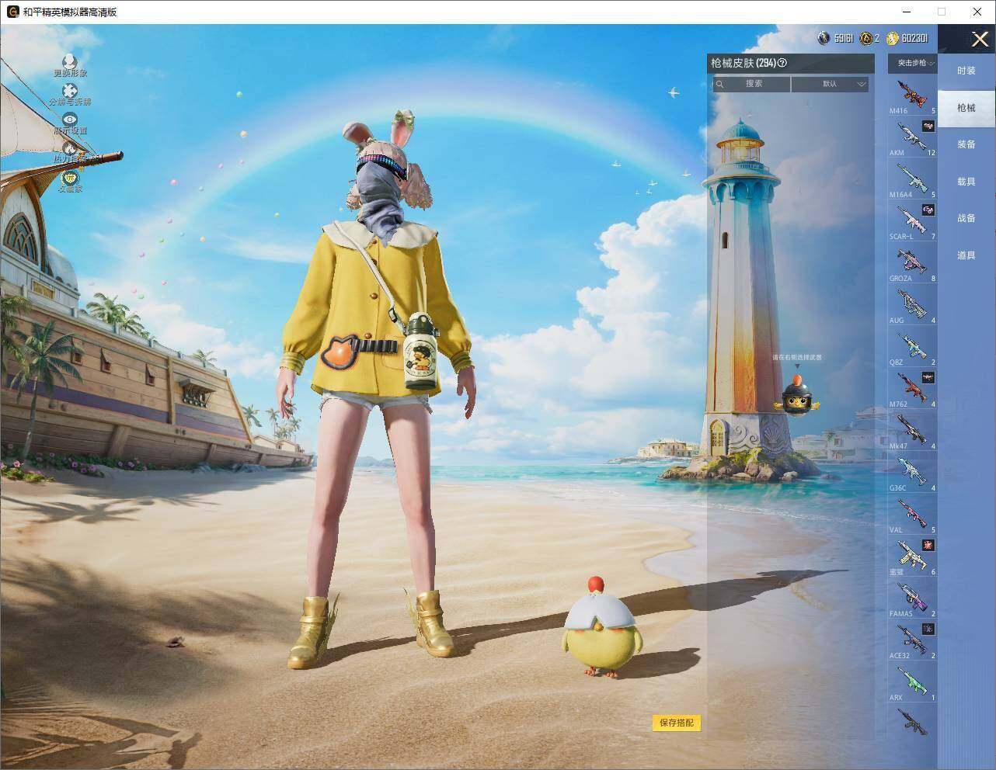Image resolution: width=996 pixels, height=770 pixels.
Task: Switch to the 装备 tab
Action: (966, 144)
